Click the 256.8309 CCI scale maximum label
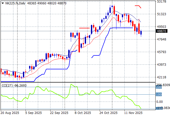 coord(163,85)
